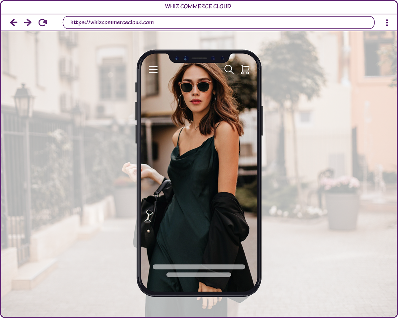Screen dimensions: 398x318
Task: Reload the page with the refresh icon
Action: [x=42, y=23]
